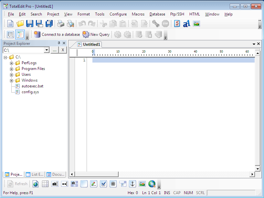This screenshot has width=264, height=198.
Task: Insert an image from the bottom HTML toolbar
Action: [x=142, y=184]
